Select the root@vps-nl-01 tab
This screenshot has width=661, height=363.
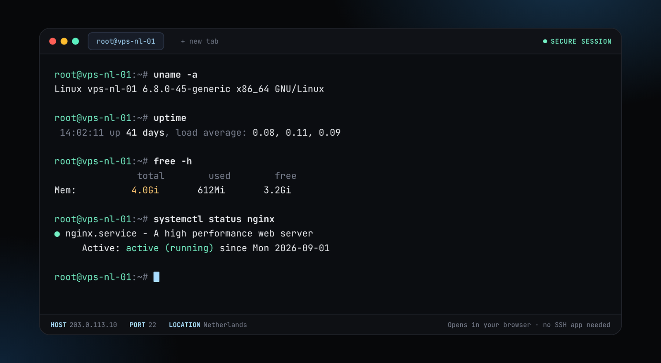[x=126, y=41]
